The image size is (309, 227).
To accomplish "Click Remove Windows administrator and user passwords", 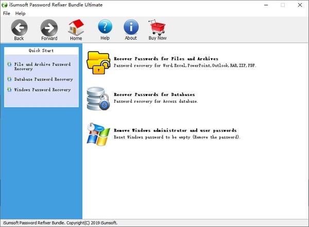I will pyautogui.click(x=175, y=131).
